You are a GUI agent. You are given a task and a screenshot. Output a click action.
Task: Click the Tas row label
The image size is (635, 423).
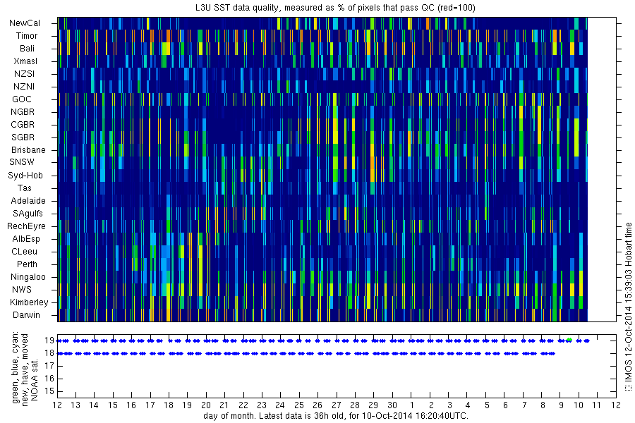(x=24, y=188)
